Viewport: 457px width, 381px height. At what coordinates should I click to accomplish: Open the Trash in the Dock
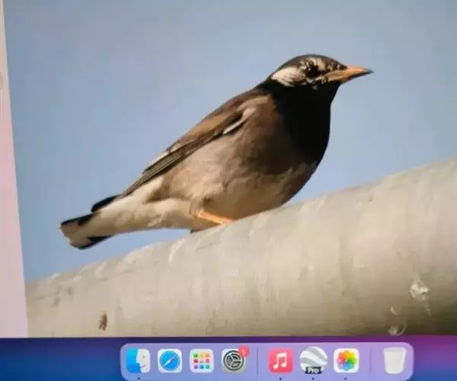[395, 360]
